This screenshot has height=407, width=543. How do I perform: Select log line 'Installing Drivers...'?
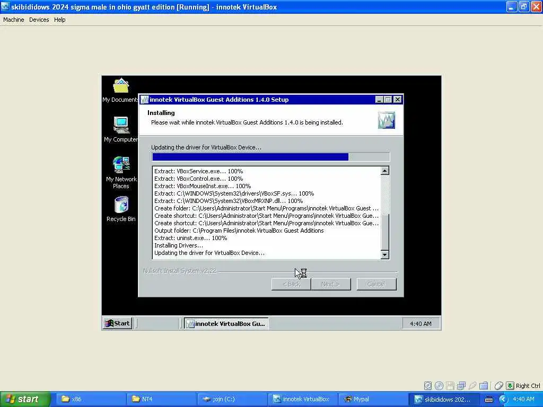point(179,245)
